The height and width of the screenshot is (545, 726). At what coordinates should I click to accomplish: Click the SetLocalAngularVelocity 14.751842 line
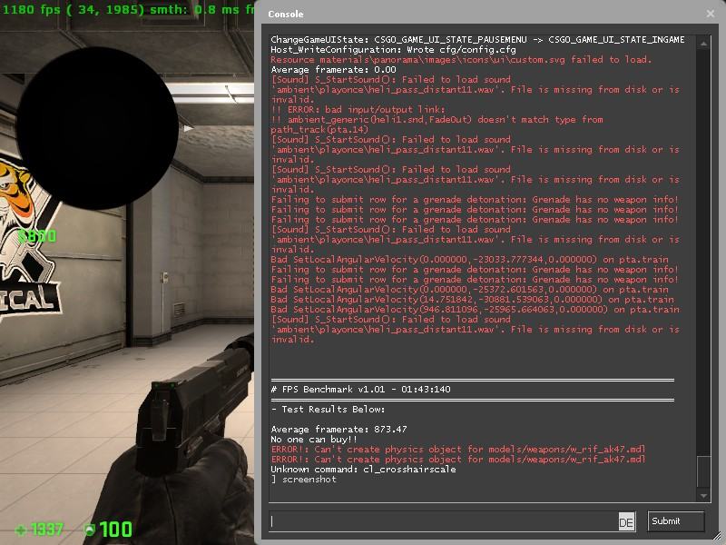click(472, 300)
